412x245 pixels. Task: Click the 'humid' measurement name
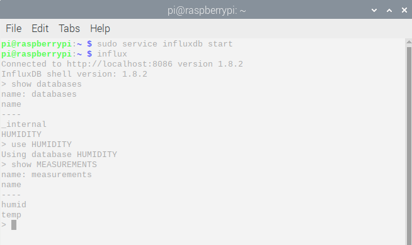pos(14,205)
